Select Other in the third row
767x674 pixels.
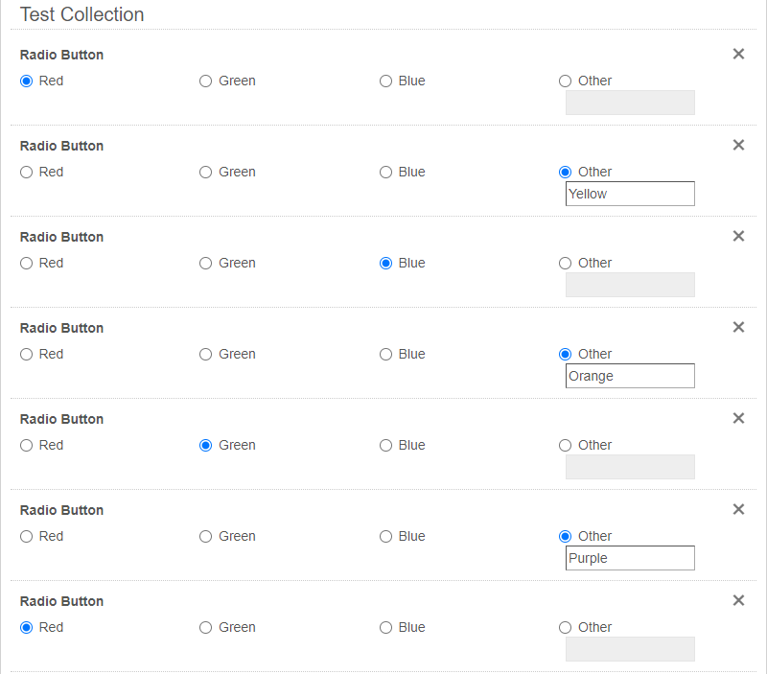point(566,264)
